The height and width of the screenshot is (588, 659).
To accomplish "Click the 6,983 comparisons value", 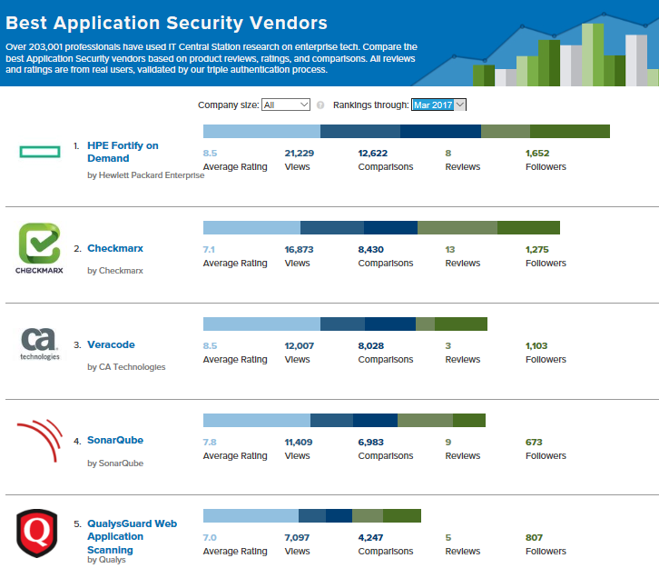I will click(371, 443).
